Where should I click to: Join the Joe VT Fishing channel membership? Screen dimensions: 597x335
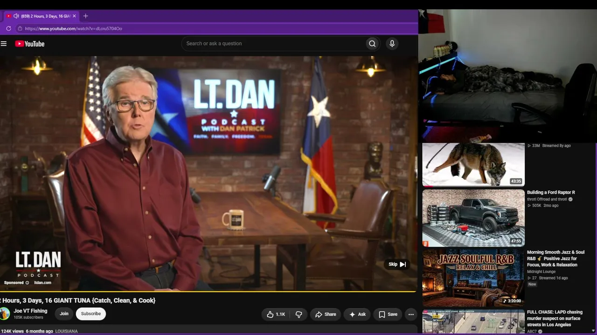(x=64, y=314)
